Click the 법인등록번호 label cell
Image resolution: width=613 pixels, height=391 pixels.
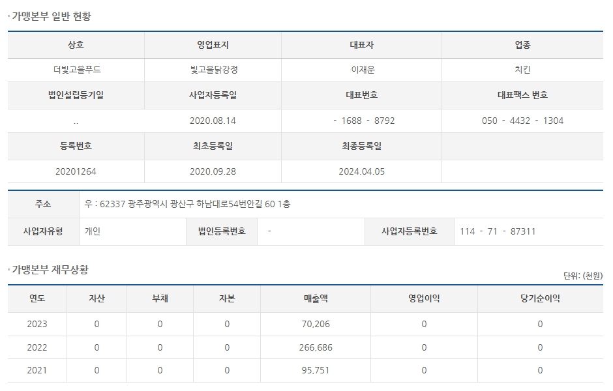222,231
